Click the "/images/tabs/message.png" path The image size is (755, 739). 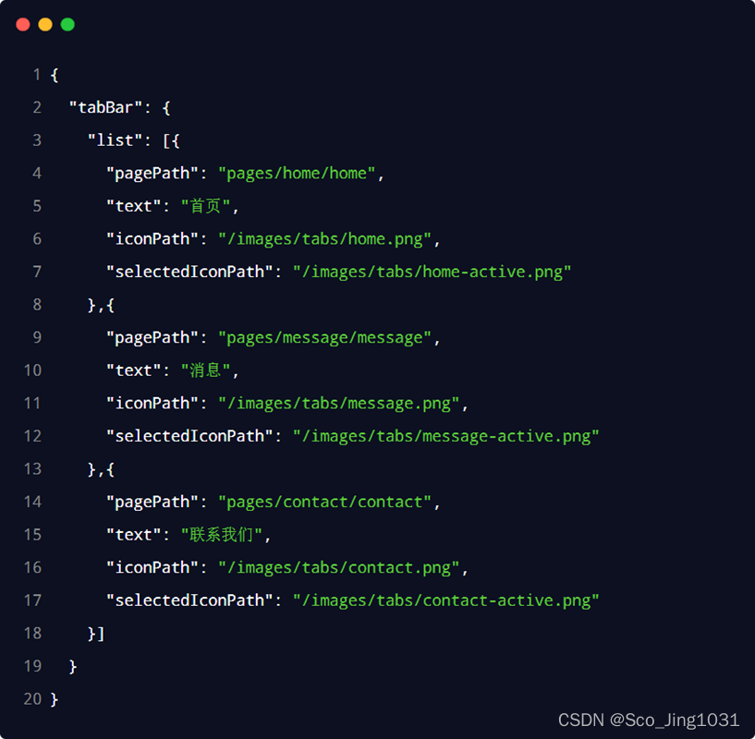338,404
